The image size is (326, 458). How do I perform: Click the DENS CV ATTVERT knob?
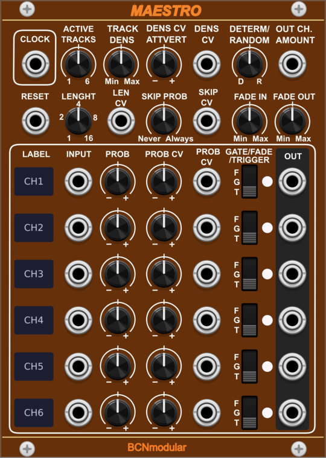[164, 63]
